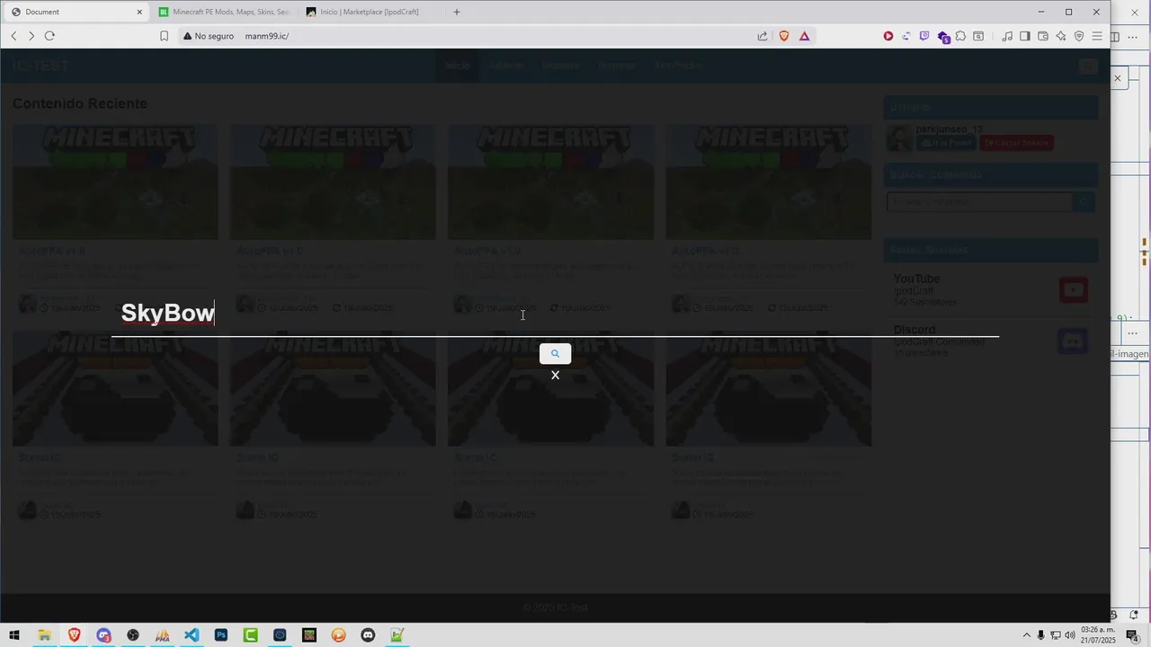
Task: Open the music note media control icon
Action: pos(1007,36)
